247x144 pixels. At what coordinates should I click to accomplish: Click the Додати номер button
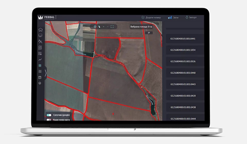151,17
